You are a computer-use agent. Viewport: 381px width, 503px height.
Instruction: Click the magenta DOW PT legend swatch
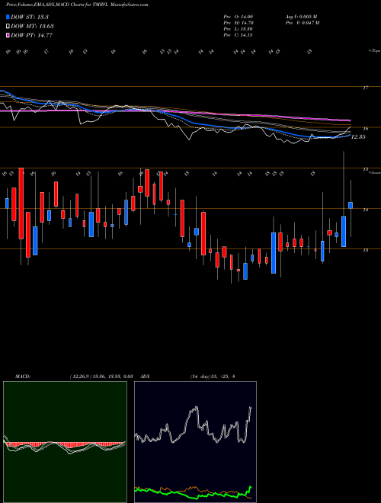click(8, 36)
